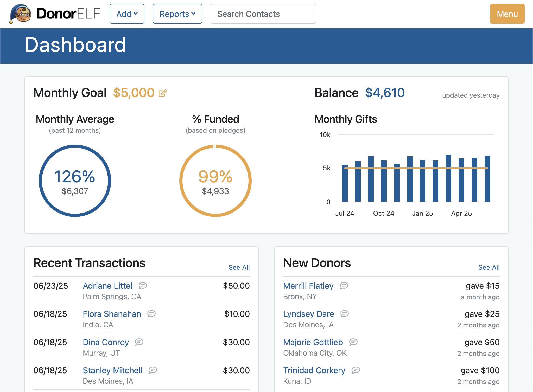Viewport: 533px width, 392px height.
Task: Click the Search Contacts field
Action: (x=263, y=14)
